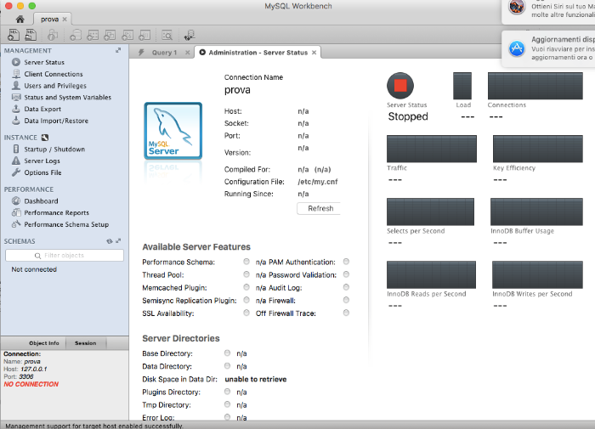Open Server Status in Management

[44, 62]
